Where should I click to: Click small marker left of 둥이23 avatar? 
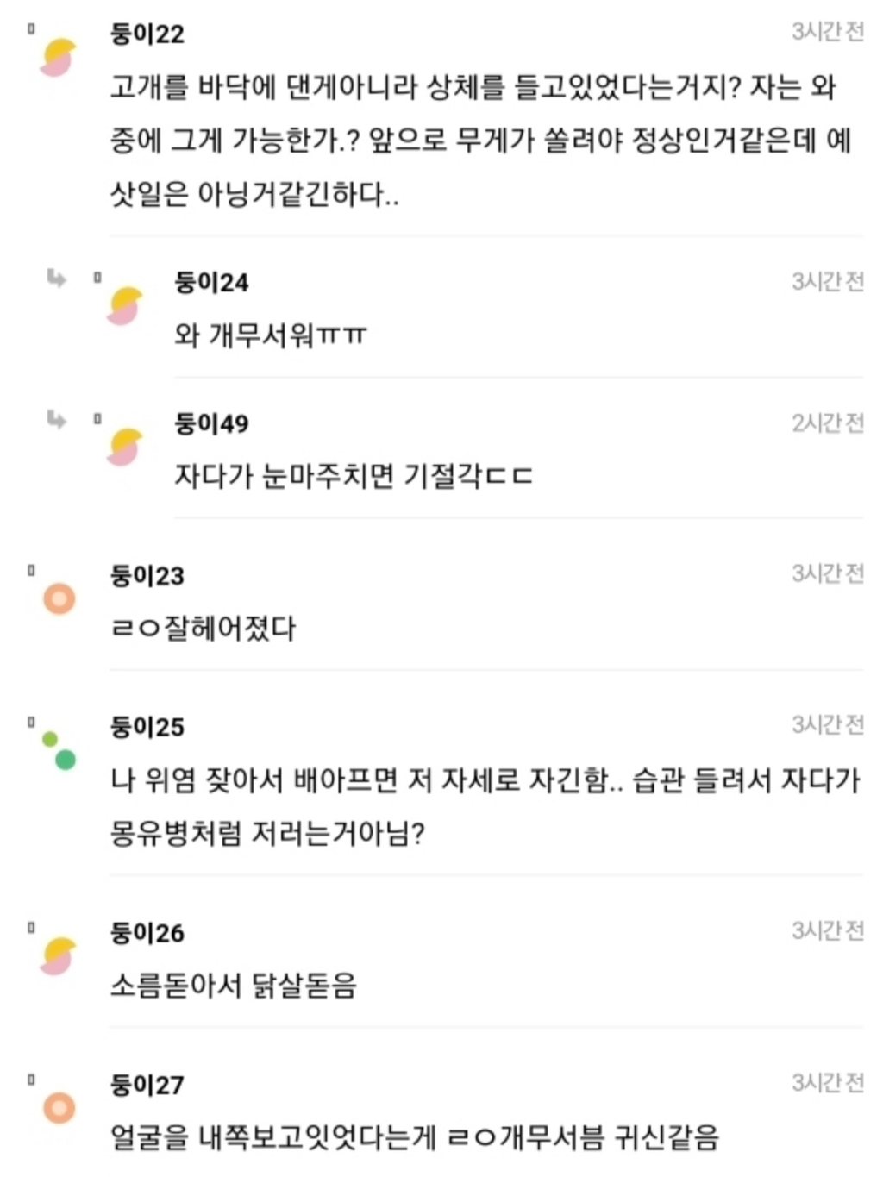tap(31, 570)
